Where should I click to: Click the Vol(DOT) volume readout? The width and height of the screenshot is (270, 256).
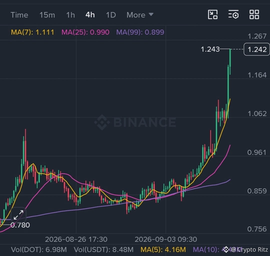(x=39, y=249)
